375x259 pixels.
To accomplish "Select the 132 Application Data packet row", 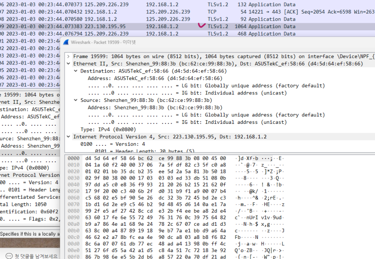I will tap(187, 5).
